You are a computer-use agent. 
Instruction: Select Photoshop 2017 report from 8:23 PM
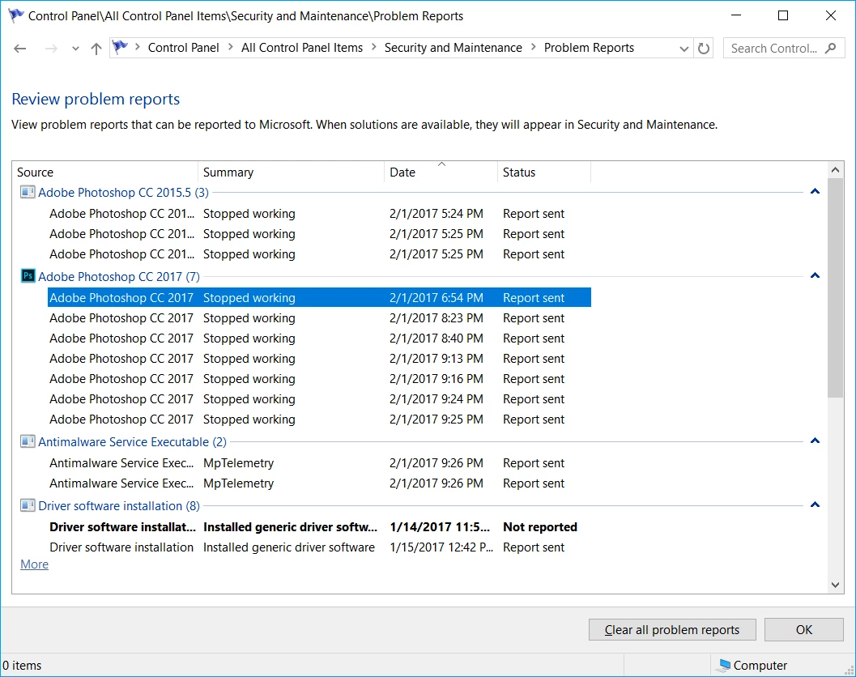[x=319, y=317]
